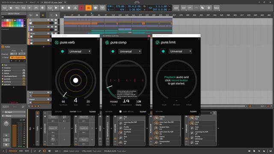Viewport: 274px width, 154px height.
Task: Open the EDIT menu in top toolbar
Action: tap(184, 8)
